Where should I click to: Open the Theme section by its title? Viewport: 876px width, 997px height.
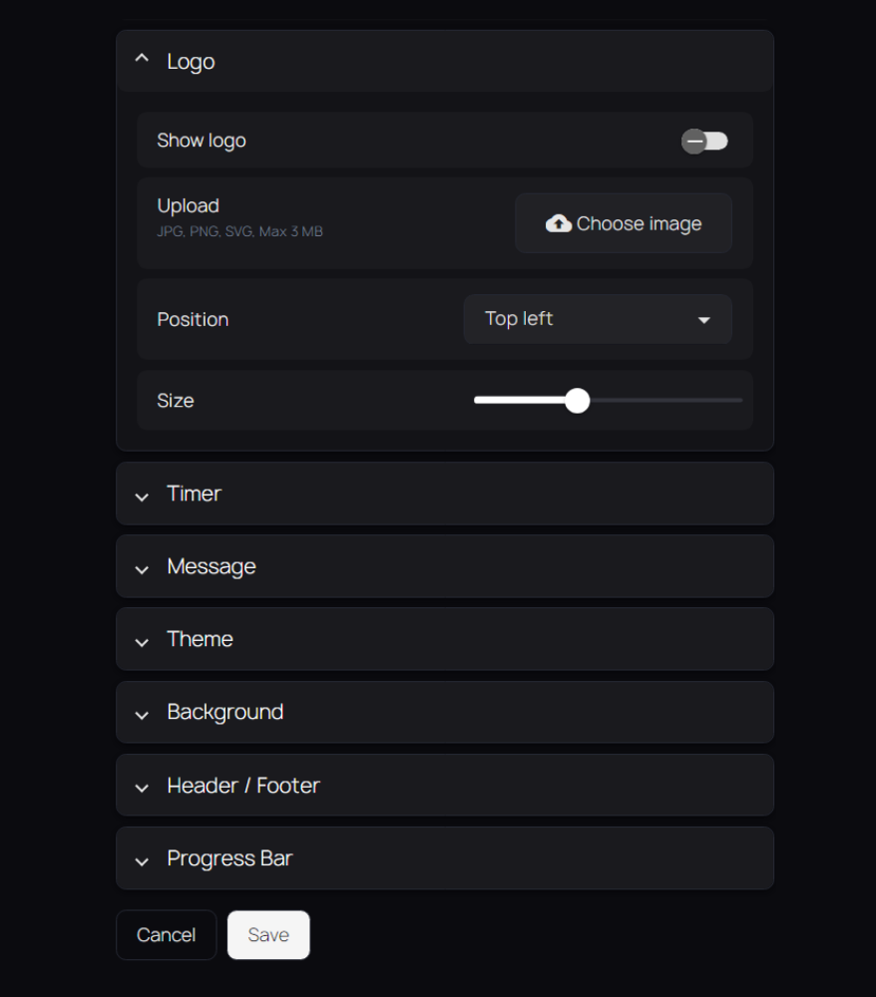(x=200, y=639)
